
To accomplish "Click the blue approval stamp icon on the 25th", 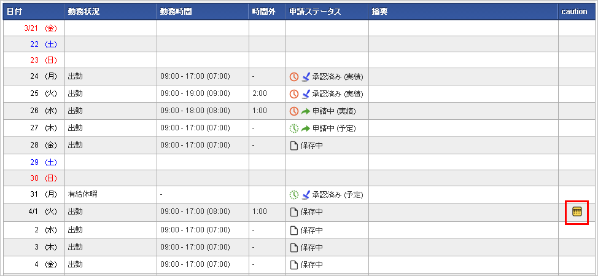I will point(306,94).
